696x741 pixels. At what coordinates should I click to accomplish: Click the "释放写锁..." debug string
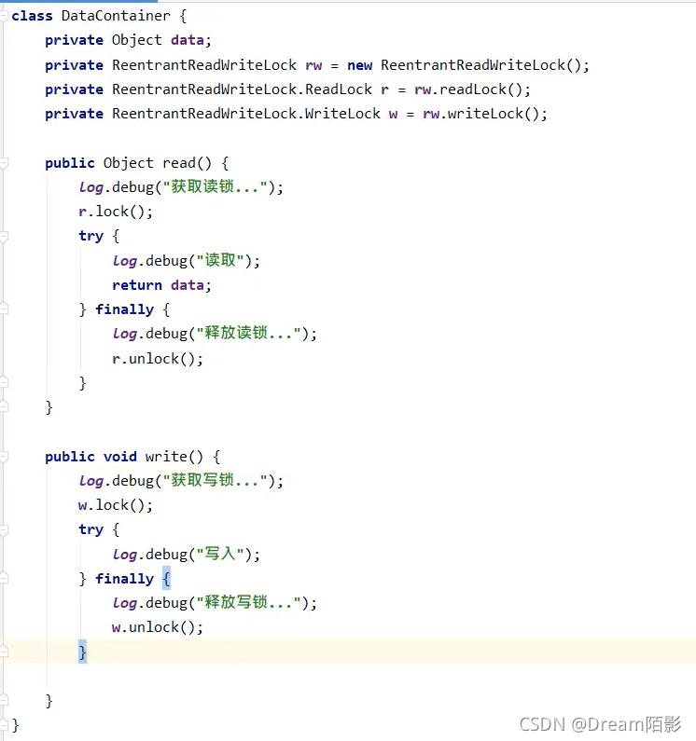point(249,602)
